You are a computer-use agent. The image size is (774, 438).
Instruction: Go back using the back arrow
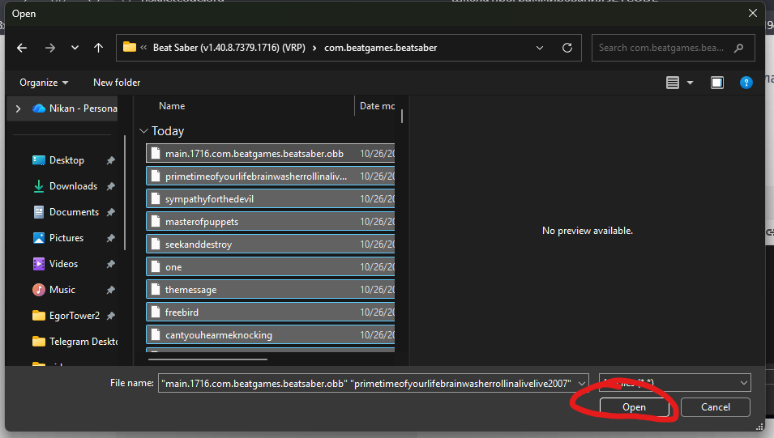tap(22, 48)
